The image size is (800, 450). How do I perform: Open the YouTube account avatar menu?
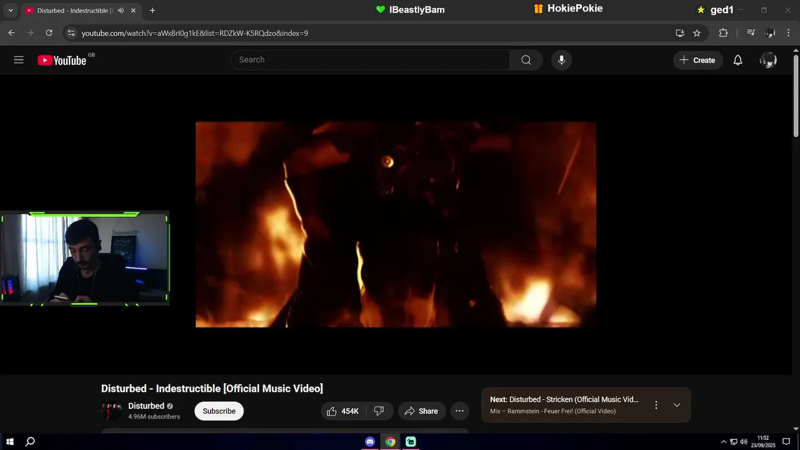click(x=768, y=60)
